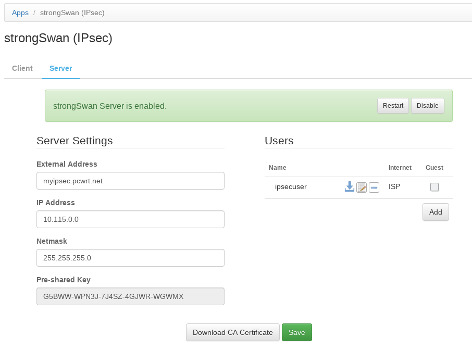Click the Guest column header
Image resolution: width=472 pixels, height=350 pixels.
pos(434,168)
